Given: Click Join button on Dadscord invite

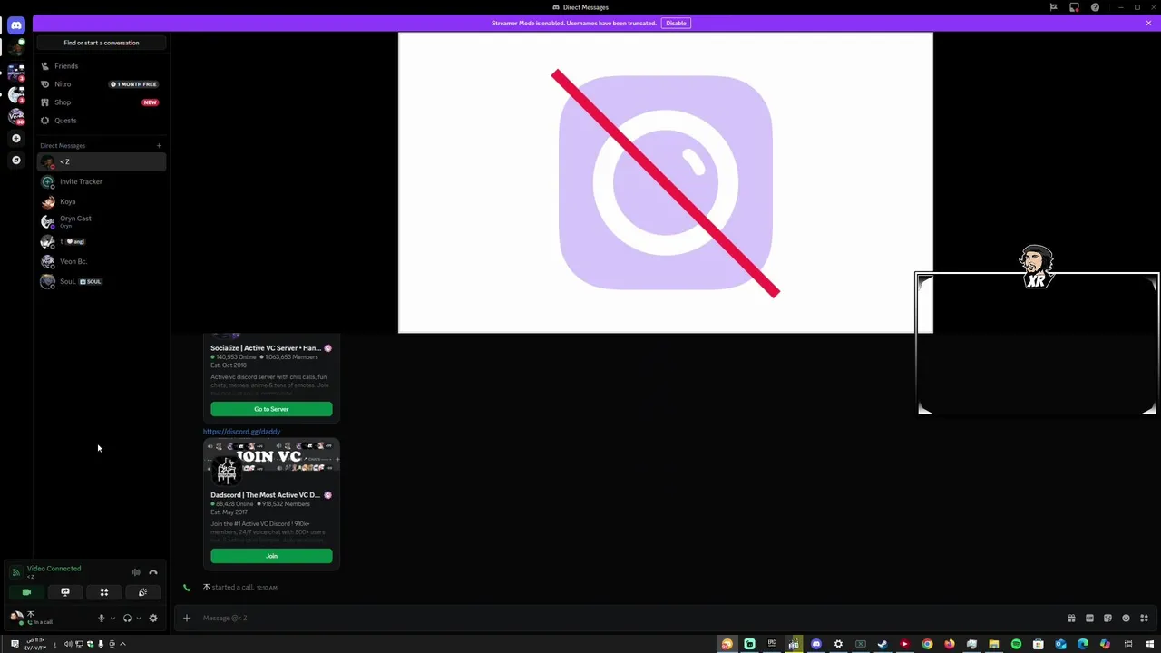Looking at the screenshot, I should [x=271, y=556].
